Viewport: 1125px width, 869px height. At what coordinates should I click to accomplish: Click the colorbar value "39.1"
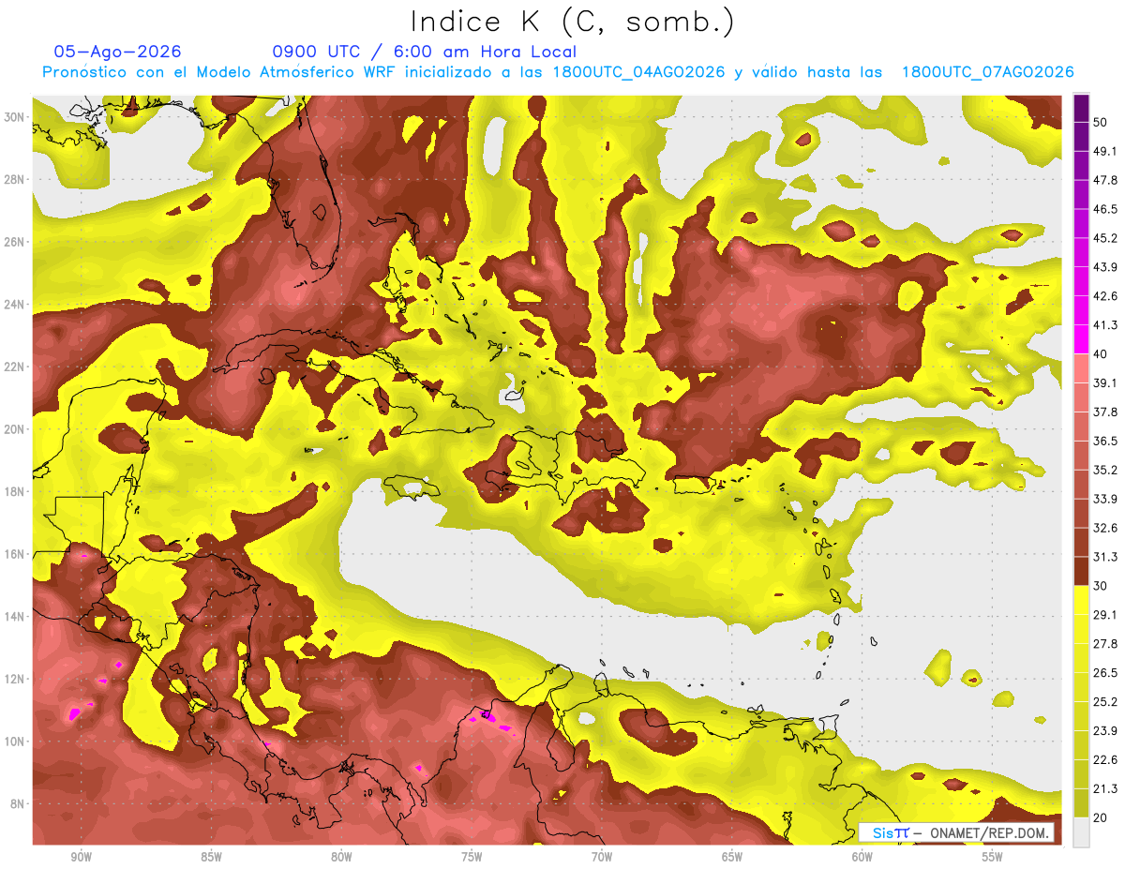point(1104,382)
